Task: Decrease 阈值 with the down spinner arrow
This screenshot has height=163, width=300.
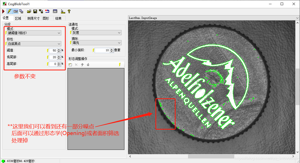Action: 59,52
